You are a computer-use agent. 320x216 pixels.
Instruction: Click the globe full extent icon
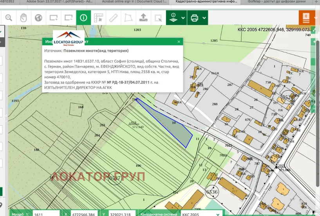(38, 18)
